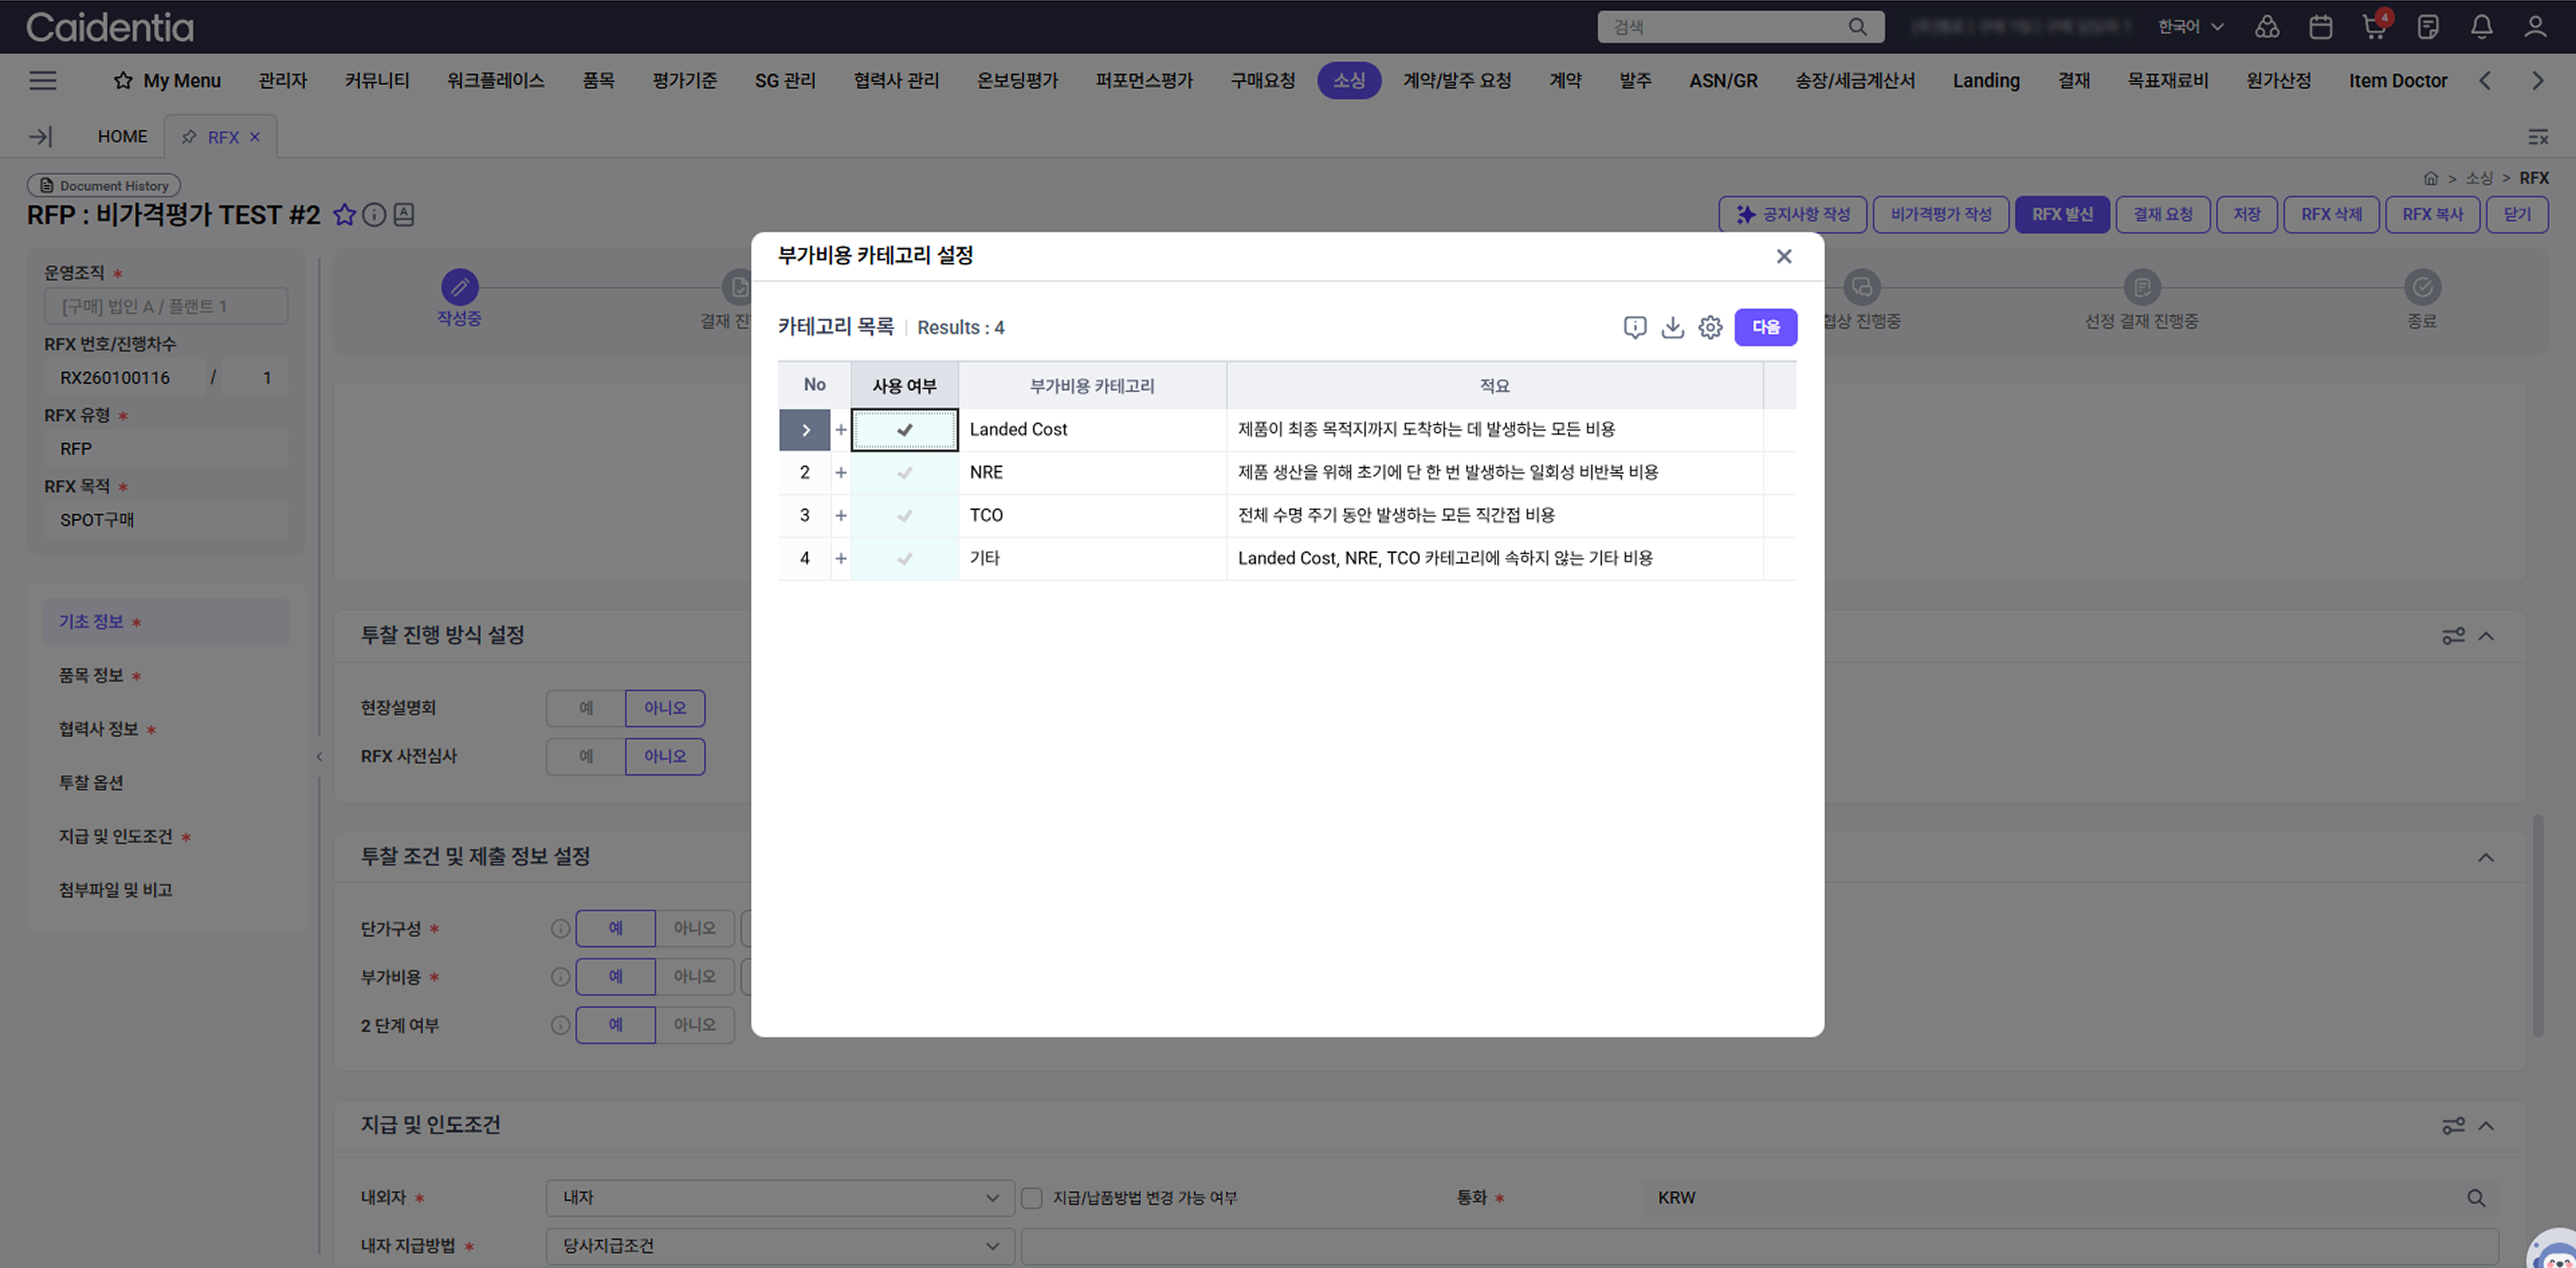Image resolution: width=2576 pixels, height=1268 pixels.
Task: Click the 다음 button in modal
Action: 1765,327
